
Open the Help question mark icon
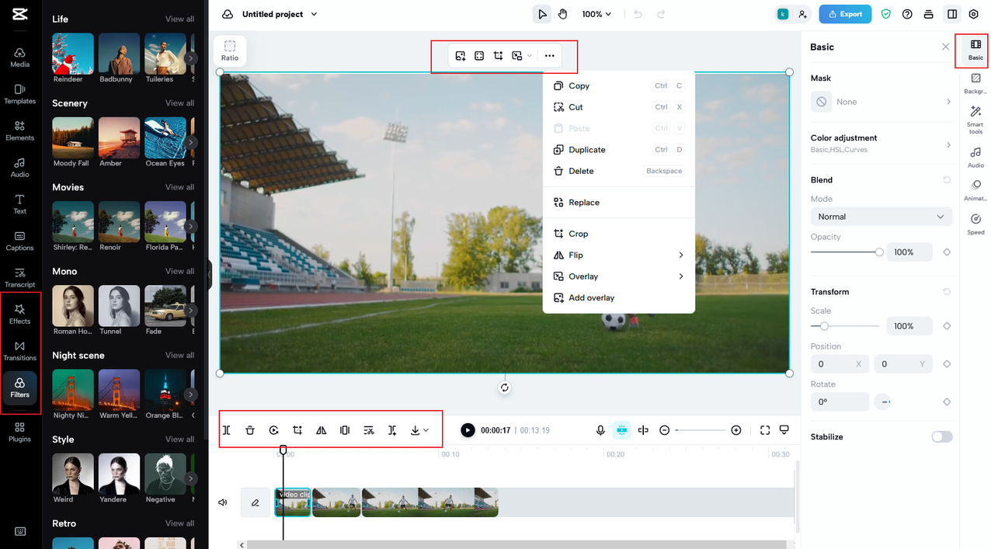tap(907, 14)
